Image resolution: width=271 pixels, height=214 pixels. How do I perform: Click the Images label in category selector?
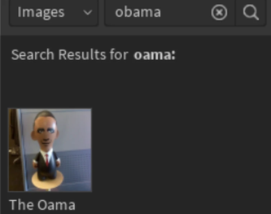point(41,13)
